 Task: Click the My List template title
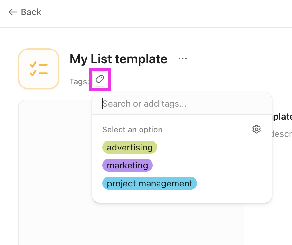tap(118, 59)
